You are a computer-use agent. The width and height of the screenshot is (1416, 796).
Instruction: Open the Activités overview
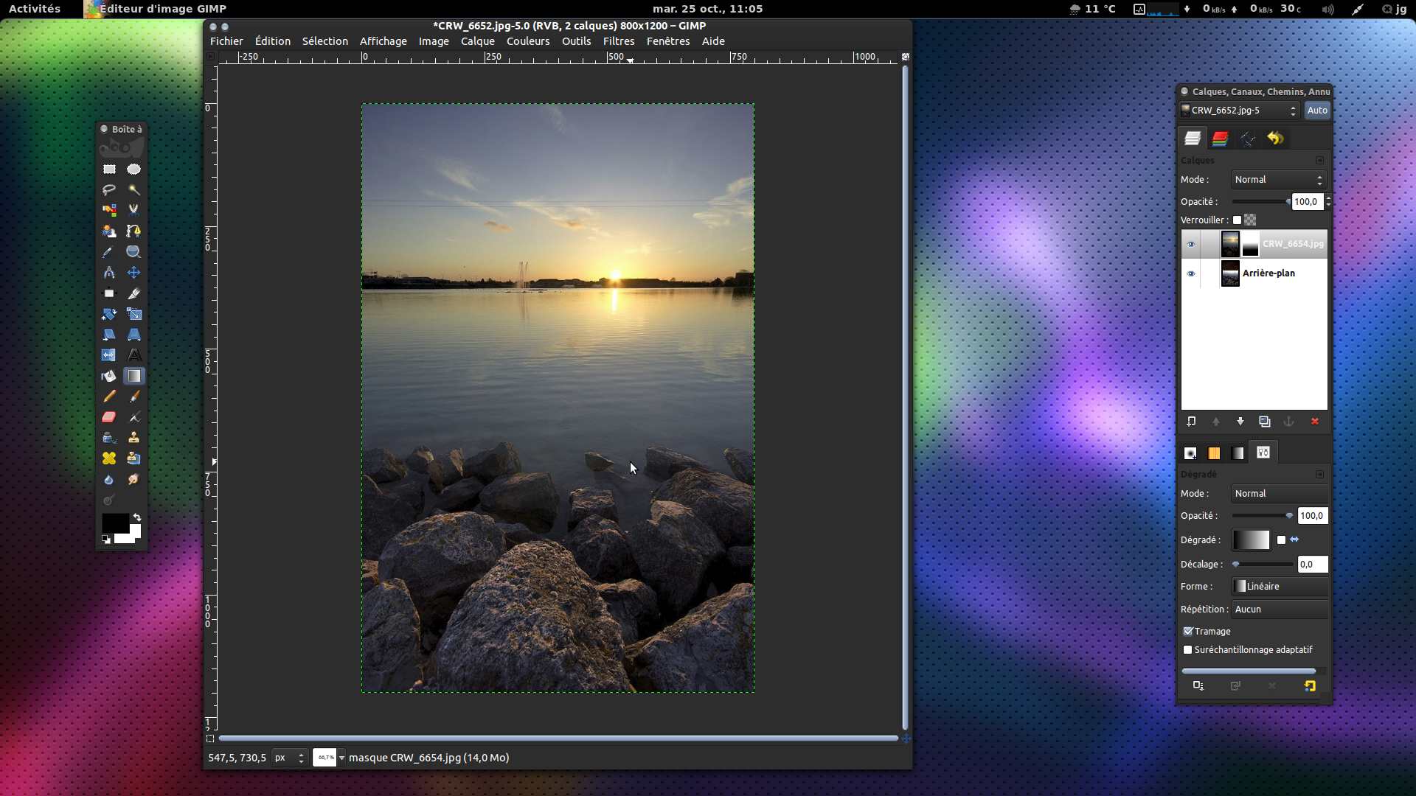point(34,9)
